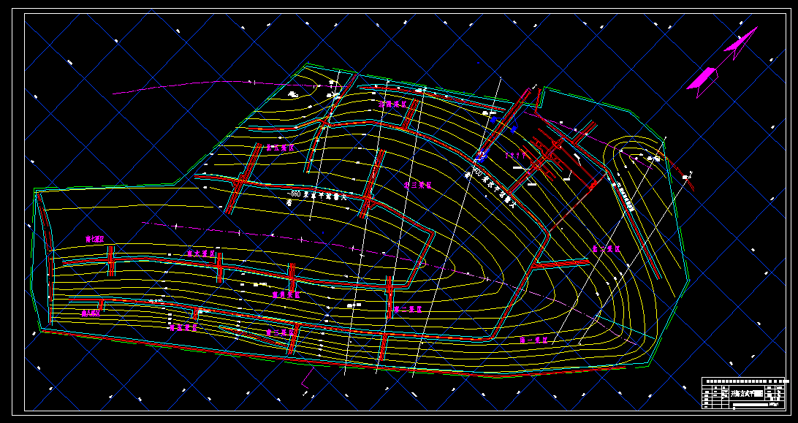Select the 北三采区 mining area label
Image resolution: width=798 pixels, height=423 pixels.
417,186
